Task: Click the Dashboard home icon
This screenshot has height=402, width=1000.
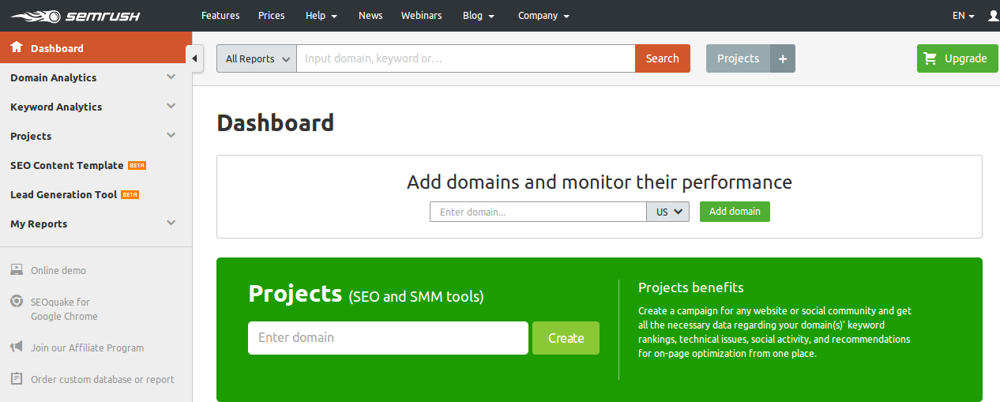Action: click(x=17, y=47)
